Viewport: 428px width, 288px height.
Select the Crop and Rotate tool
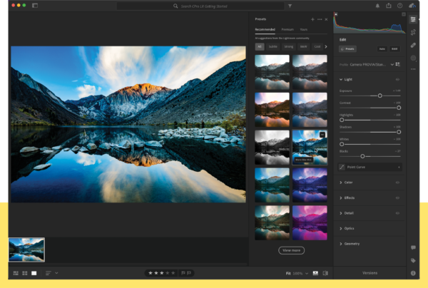pos(413,32)
